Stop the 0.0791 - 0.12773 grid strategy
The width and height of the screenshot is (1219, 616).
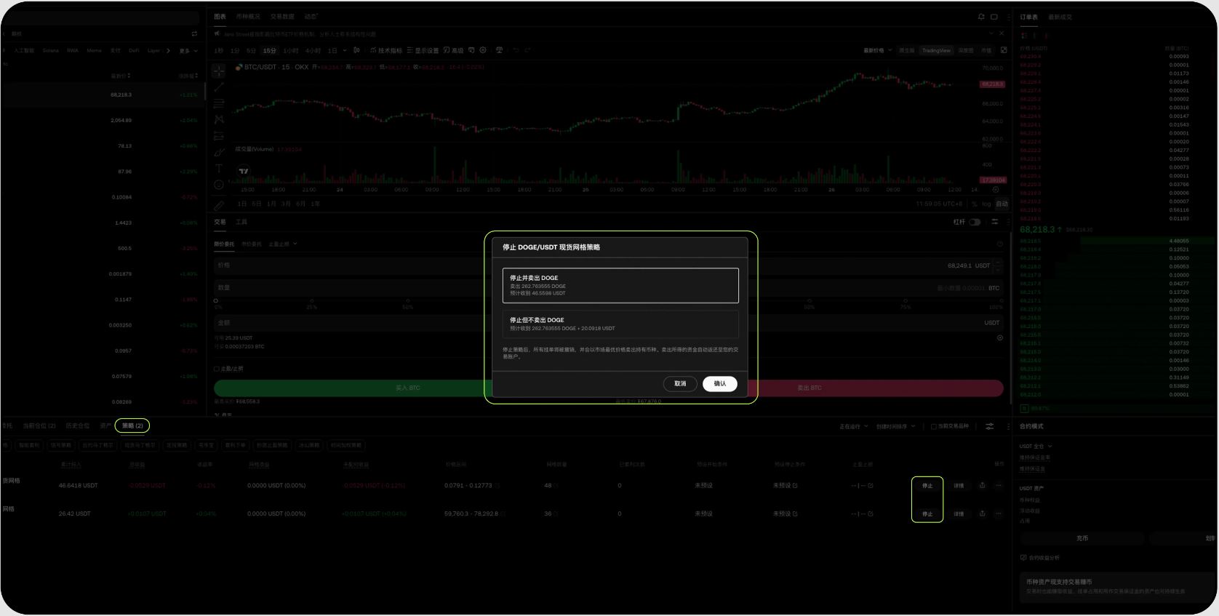[x=927, y=485]
